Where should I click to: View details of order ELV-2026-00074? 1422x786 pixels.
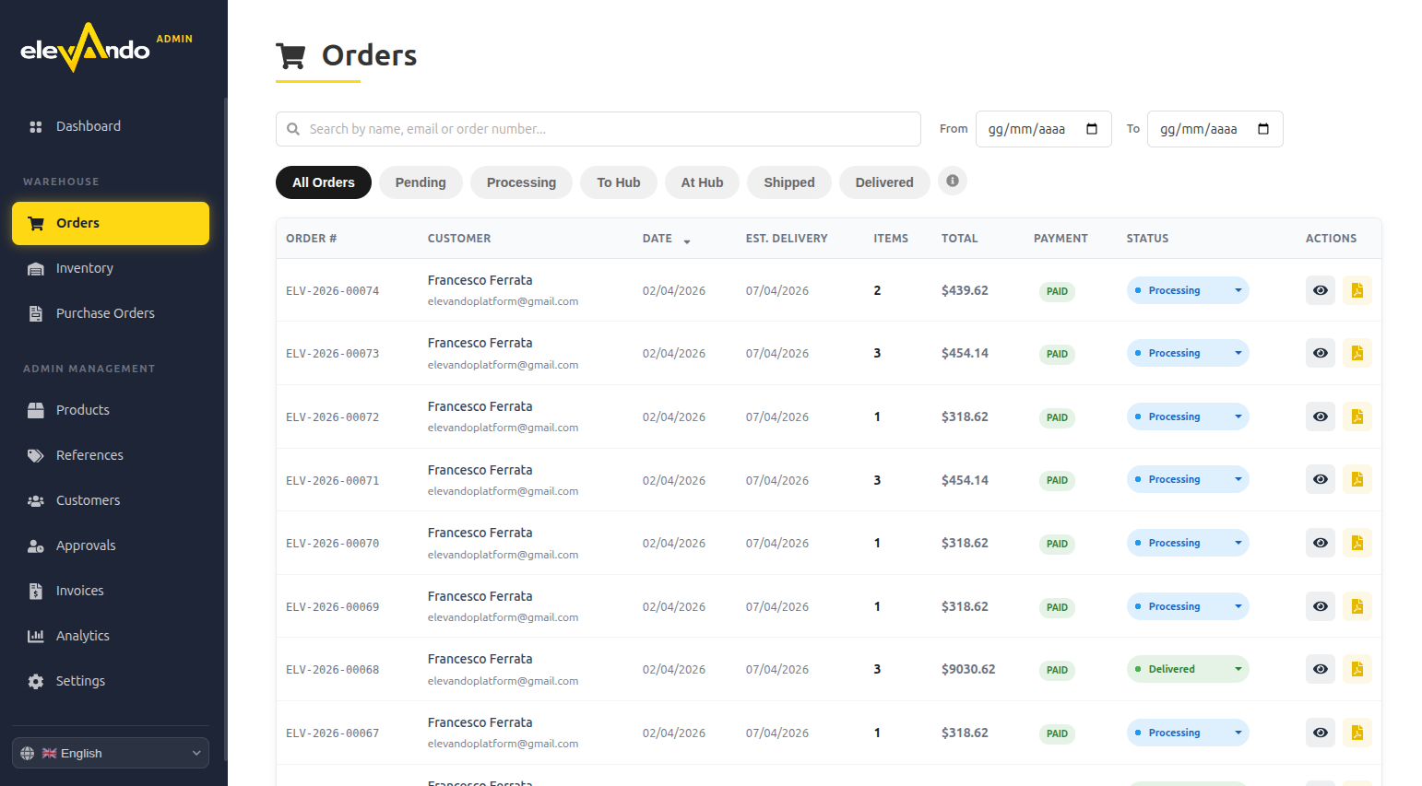(1321, 290)
